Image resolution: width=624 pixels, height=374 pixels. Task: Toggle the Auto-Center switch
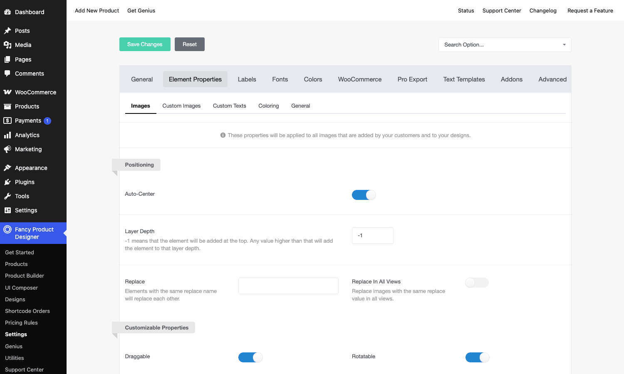click(364, 195)
